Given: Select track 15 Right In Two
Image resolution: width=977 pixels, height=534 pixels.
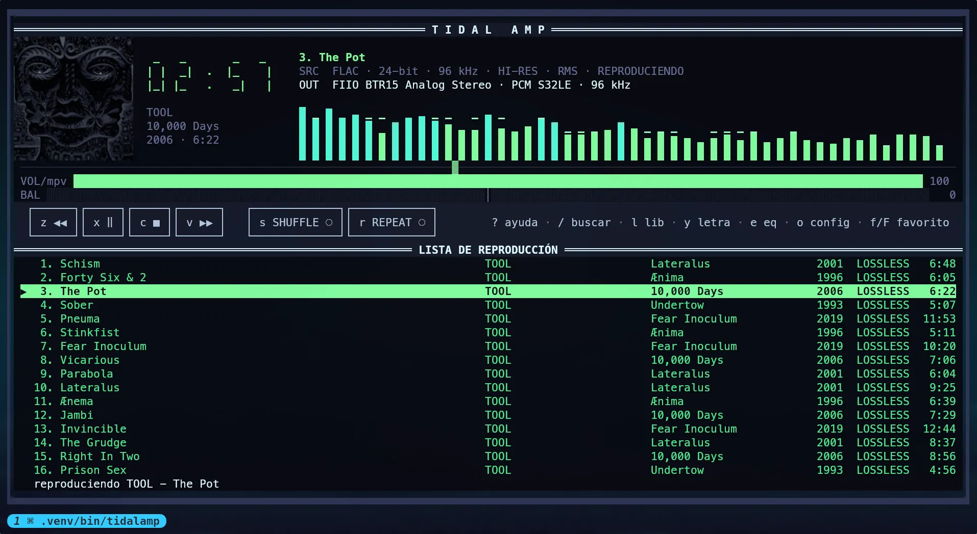Looking at the screenshot, I should [488, 457].
